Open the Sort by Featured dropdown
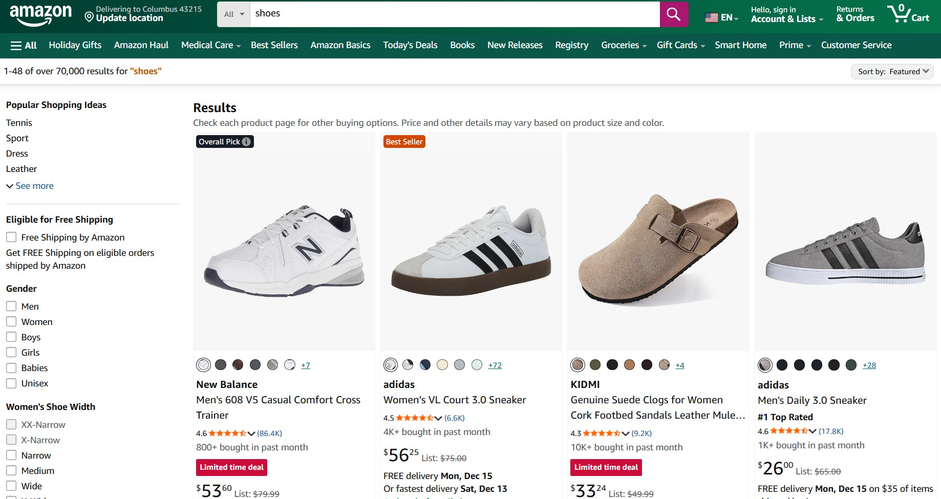Screen dimensions: 941x499 tap(892, 71)
